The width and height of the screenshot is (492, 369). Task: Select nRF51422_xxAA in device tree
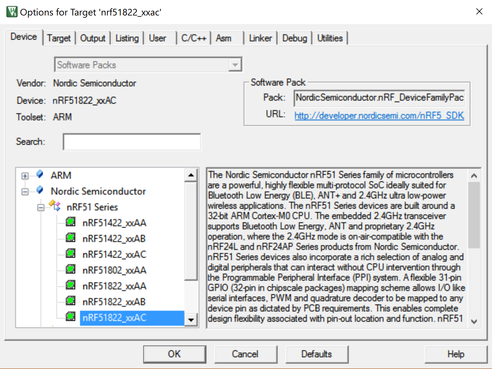[x=114, y=223]
